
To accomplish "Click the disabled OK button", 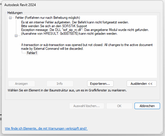I will coord(119,106).
